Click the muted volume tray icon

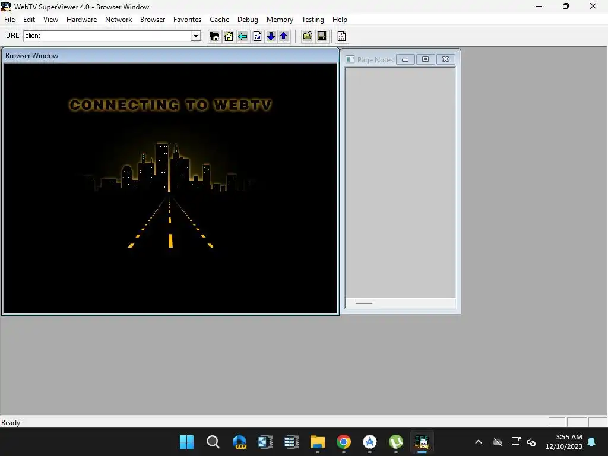coord(531,442)
